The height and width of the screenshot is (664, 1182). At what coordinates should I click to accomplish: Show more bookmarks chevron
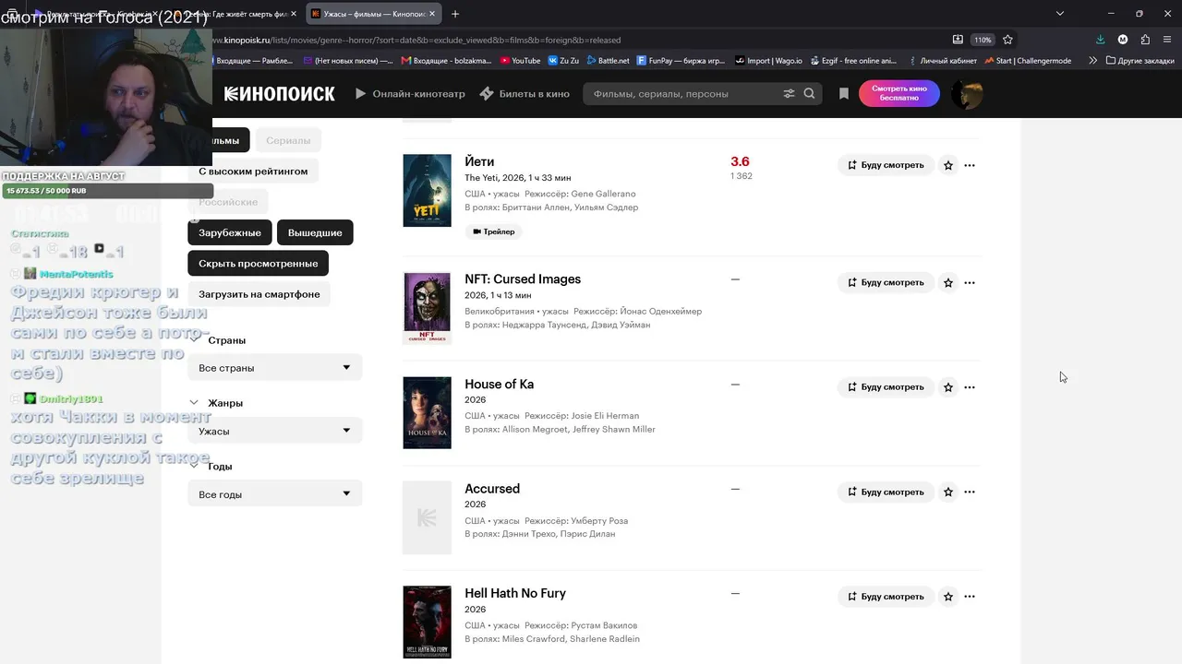click(x=1093, y=61)
